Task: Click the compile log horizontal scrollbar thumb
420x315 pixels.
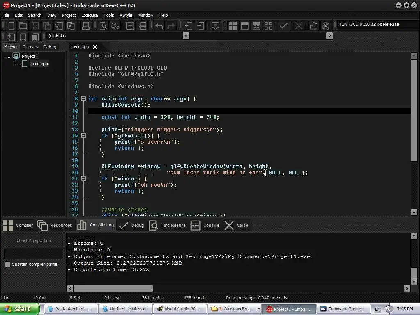Action: (113, 288)
